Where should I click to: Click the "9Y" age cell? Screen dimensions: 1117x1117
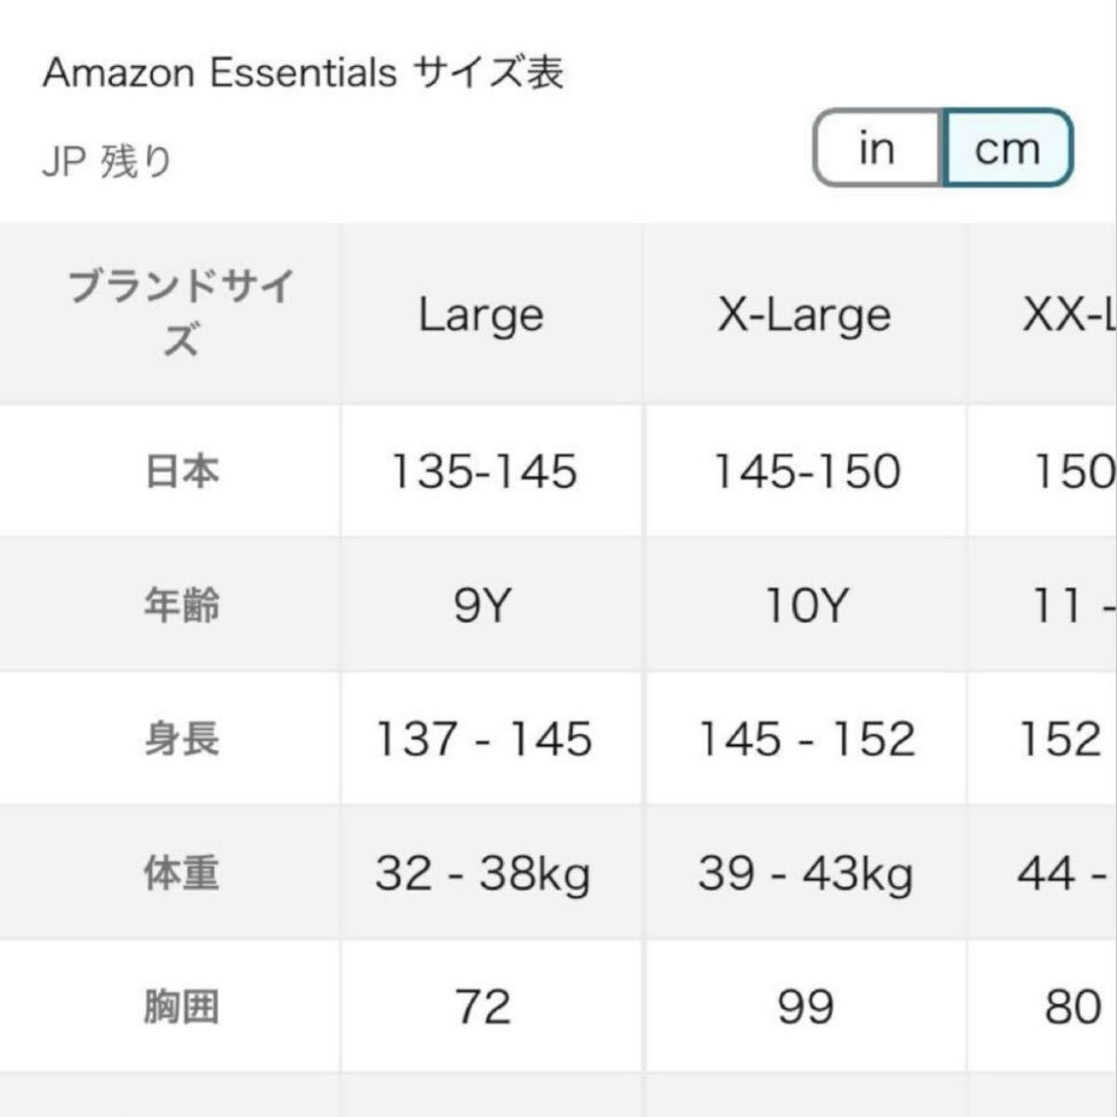(483, 606)
